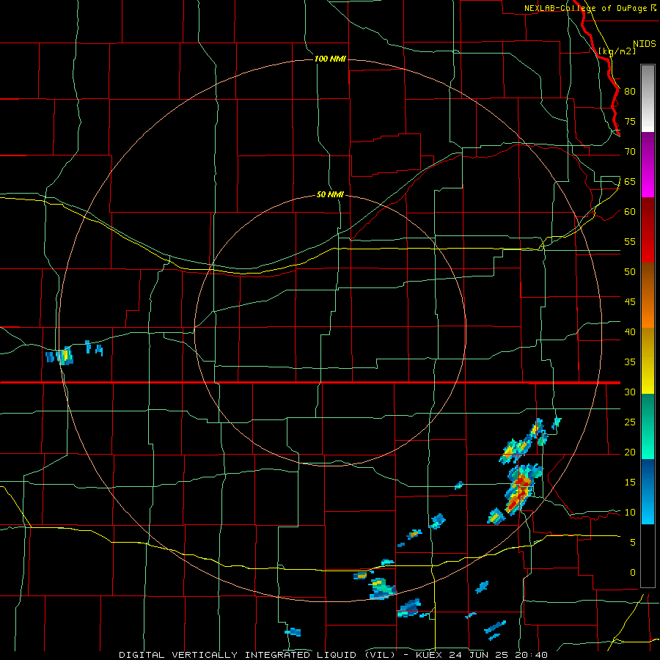Pick the blue segment of the color bar
The width and height of the screenshot is (660, 660).
pos(648,491)
